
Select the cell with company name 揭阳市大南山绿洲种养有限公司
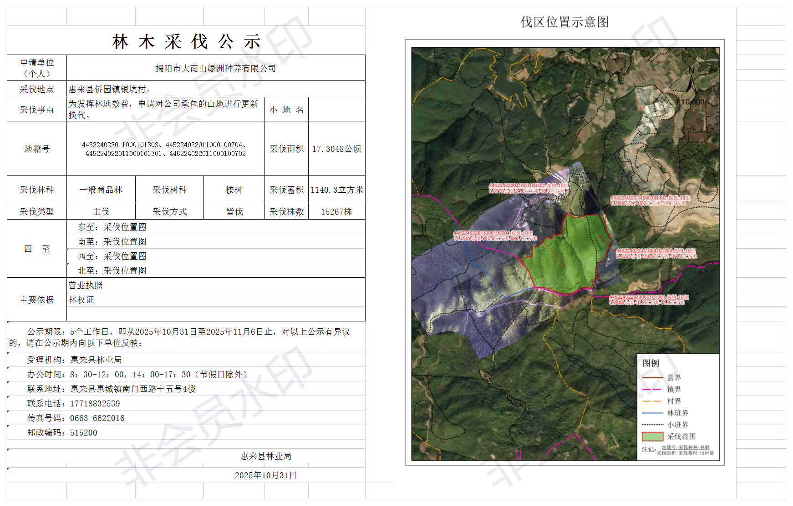[x=215, y=68]
